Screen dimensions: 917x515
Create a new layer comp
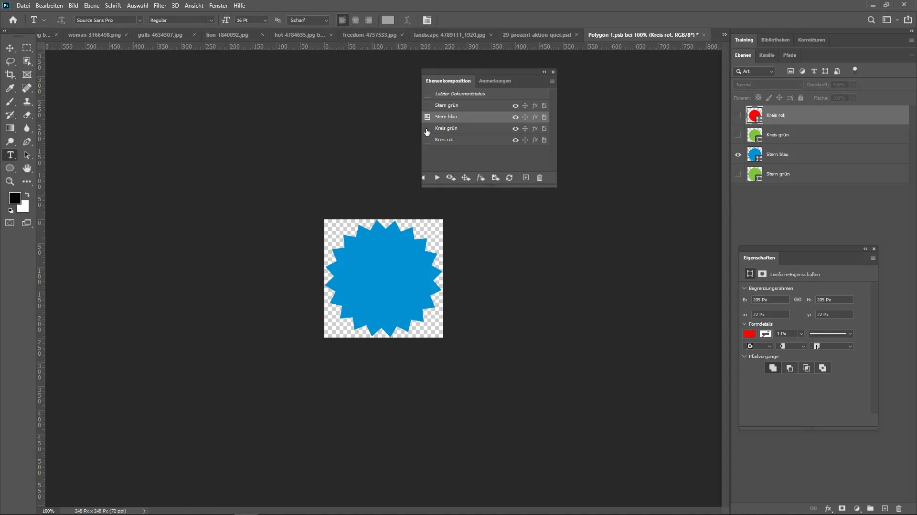coord(526,178)
